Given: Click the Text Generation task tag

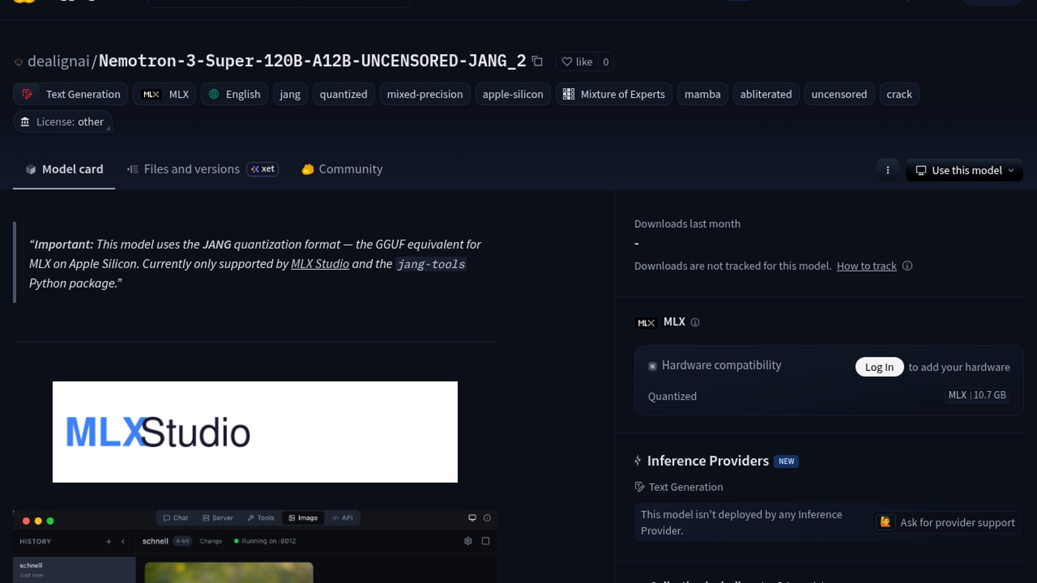Looking at the screenshot, I should 71,94.
